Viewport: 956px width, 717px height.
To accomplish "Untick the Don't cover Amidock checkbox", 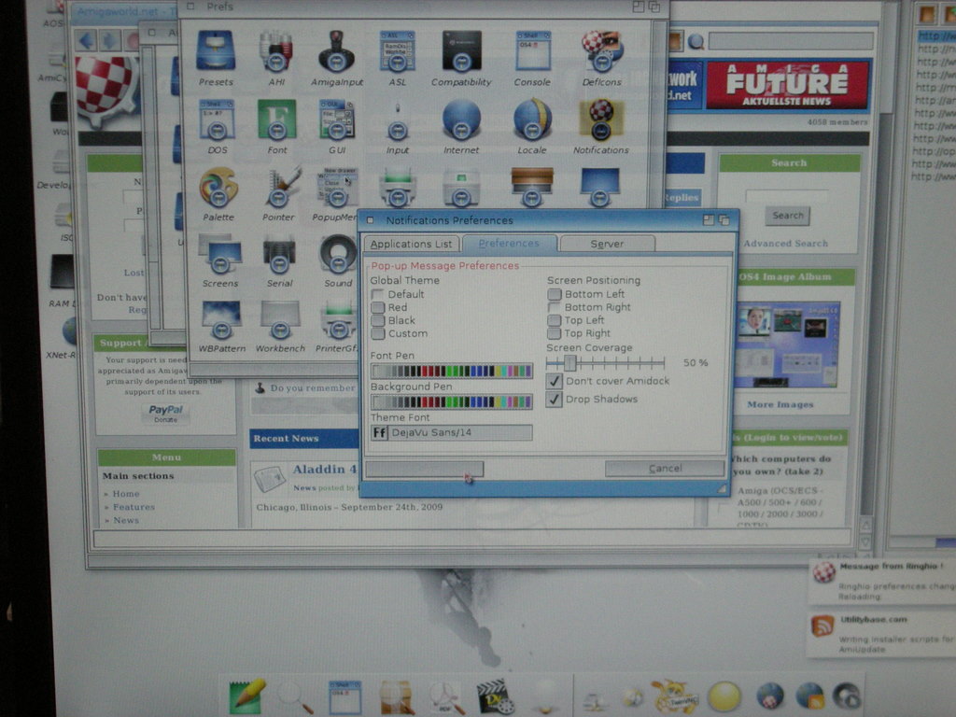I will pos(554,381).
